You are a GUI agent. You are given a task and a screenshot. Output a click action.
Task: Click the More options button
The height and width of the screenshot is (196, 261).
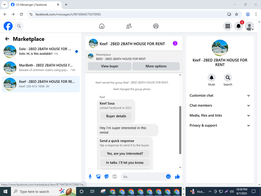coord(156,66)
